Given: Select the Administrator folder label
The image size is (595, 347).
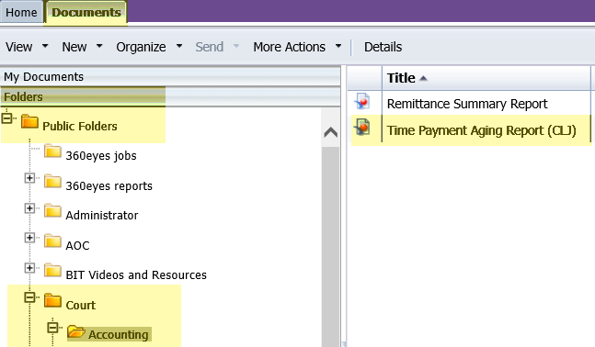Looking at the screenshot, I should (x=102, y=216).
